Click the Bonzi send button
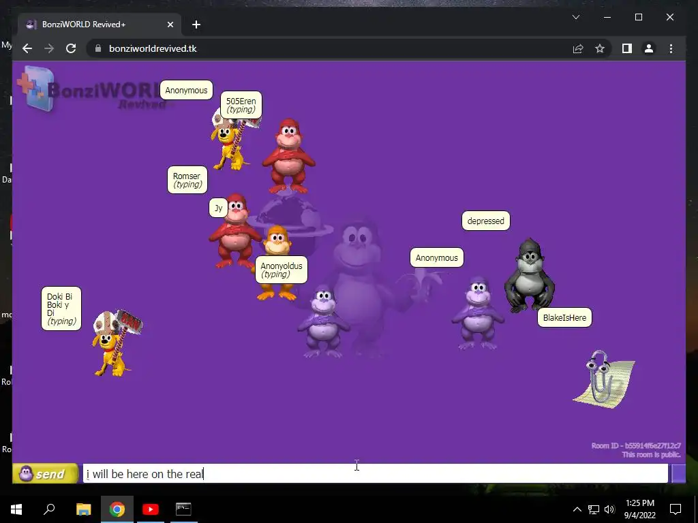The image size is (698, 523). pos(46,474)
